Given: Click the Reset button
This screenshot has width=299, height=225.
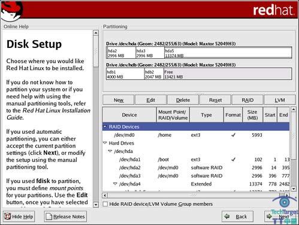Looking at the screenshot, I should (215, 100).
